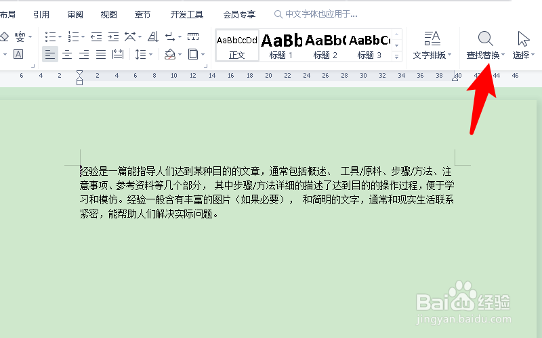Viewport: 542px width, 338px height.
Task: Place cursor in line starting 经验是一篇
Action: click(266, 171)
